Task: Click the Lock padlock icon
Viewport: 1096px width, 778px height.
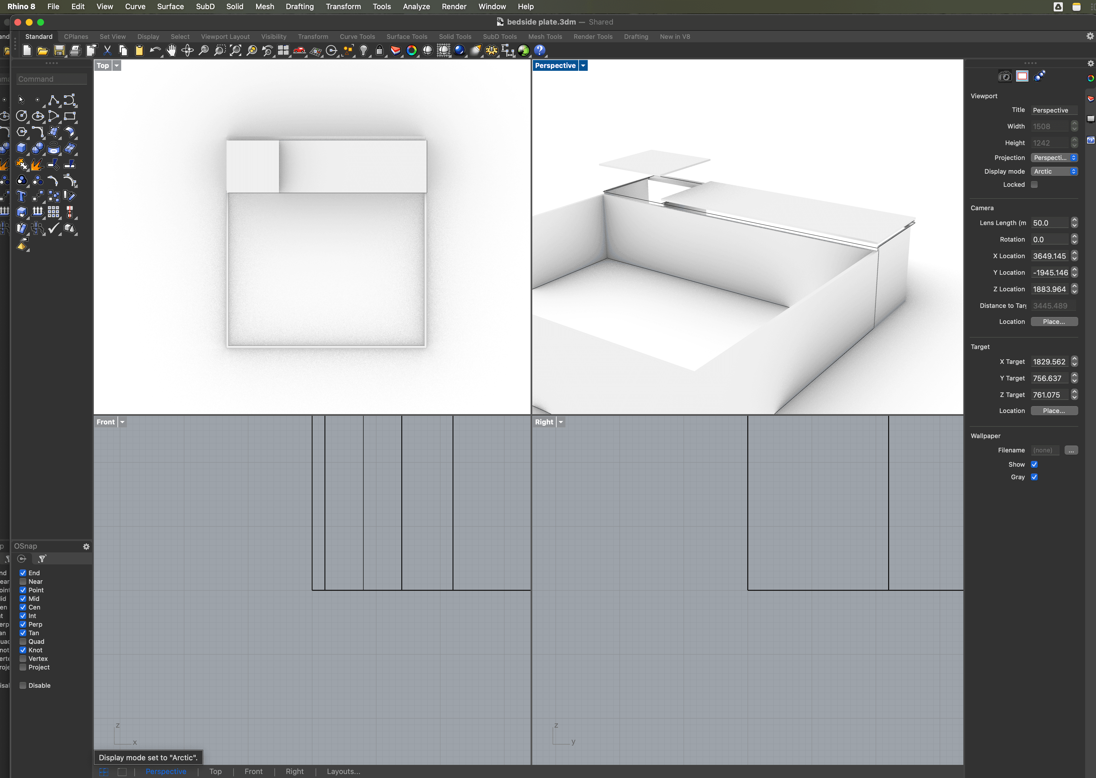Action: (379, 50)
